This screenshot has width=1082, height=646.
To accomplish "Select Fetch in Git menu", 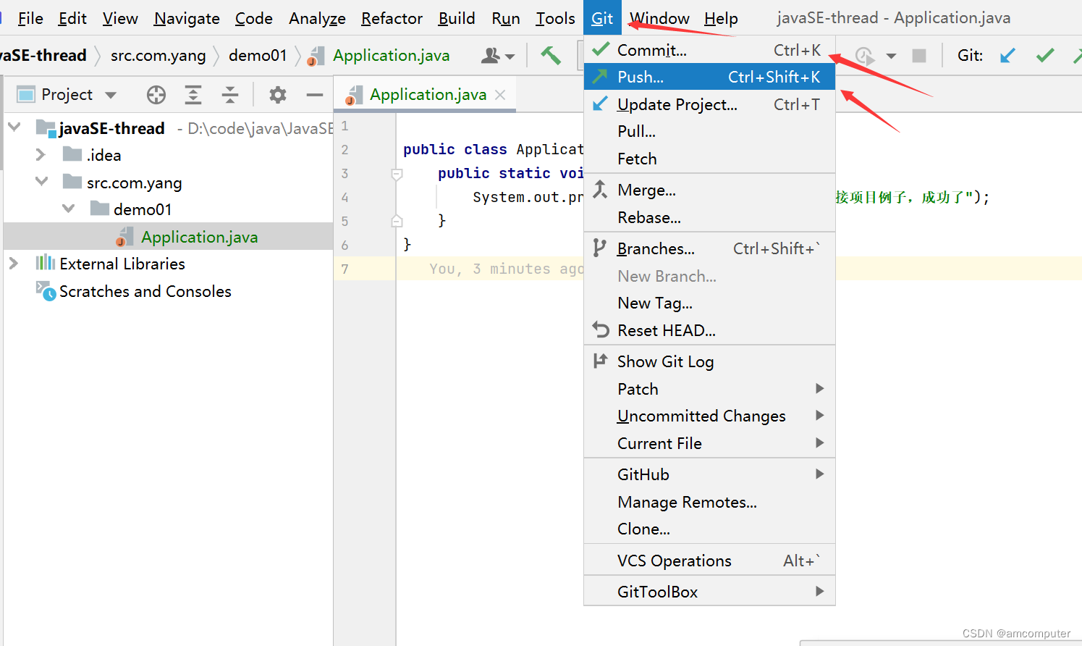I will pos(709,159).
